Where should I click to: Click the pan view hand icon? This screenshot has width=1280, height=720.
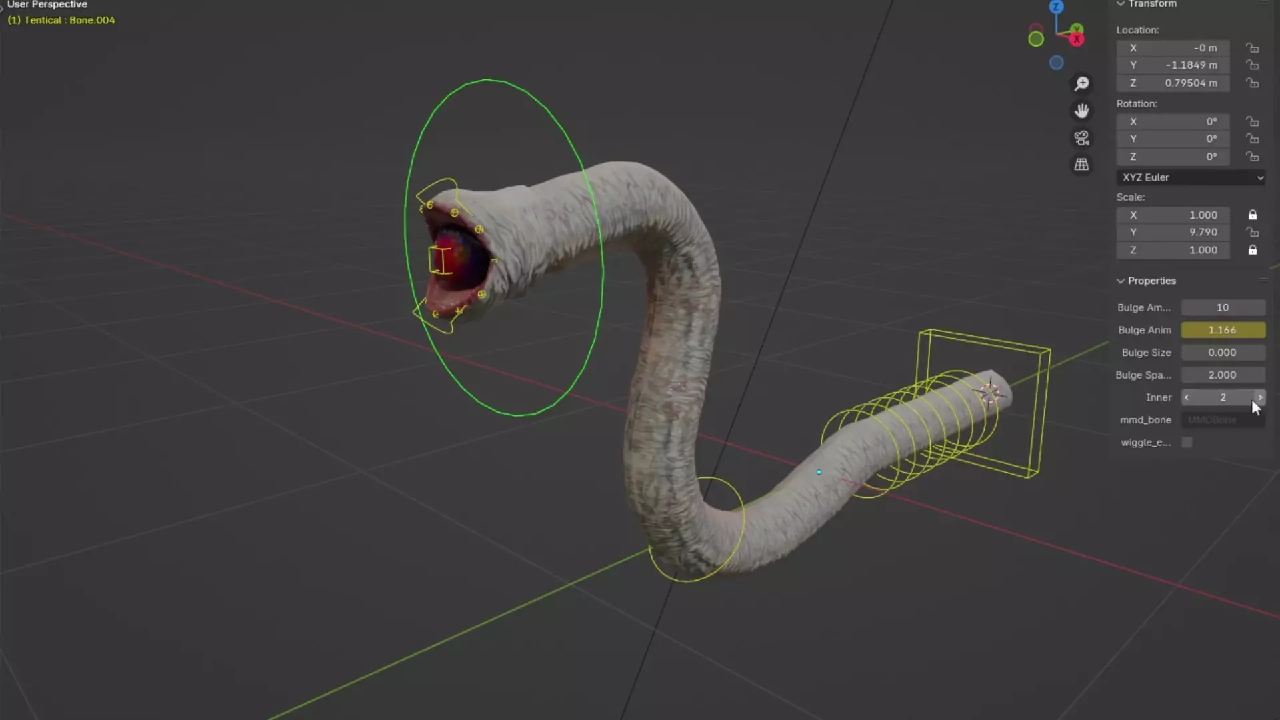coord(1081,111)
